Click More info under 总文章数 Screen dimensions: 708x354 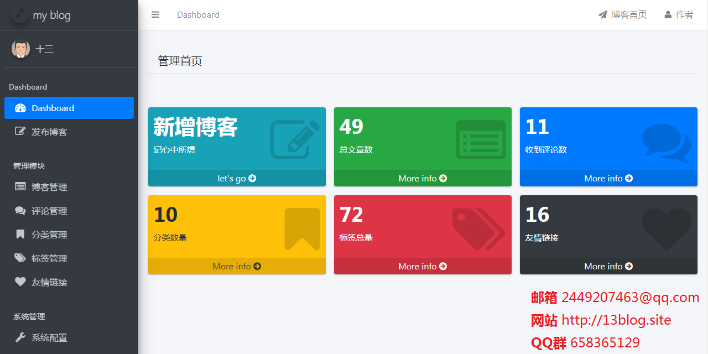(423, 178)
